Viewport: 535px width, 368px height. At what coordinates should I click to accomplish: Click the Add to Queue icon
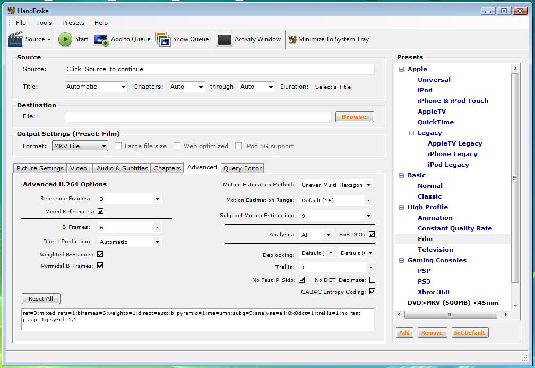click(101, 40)
